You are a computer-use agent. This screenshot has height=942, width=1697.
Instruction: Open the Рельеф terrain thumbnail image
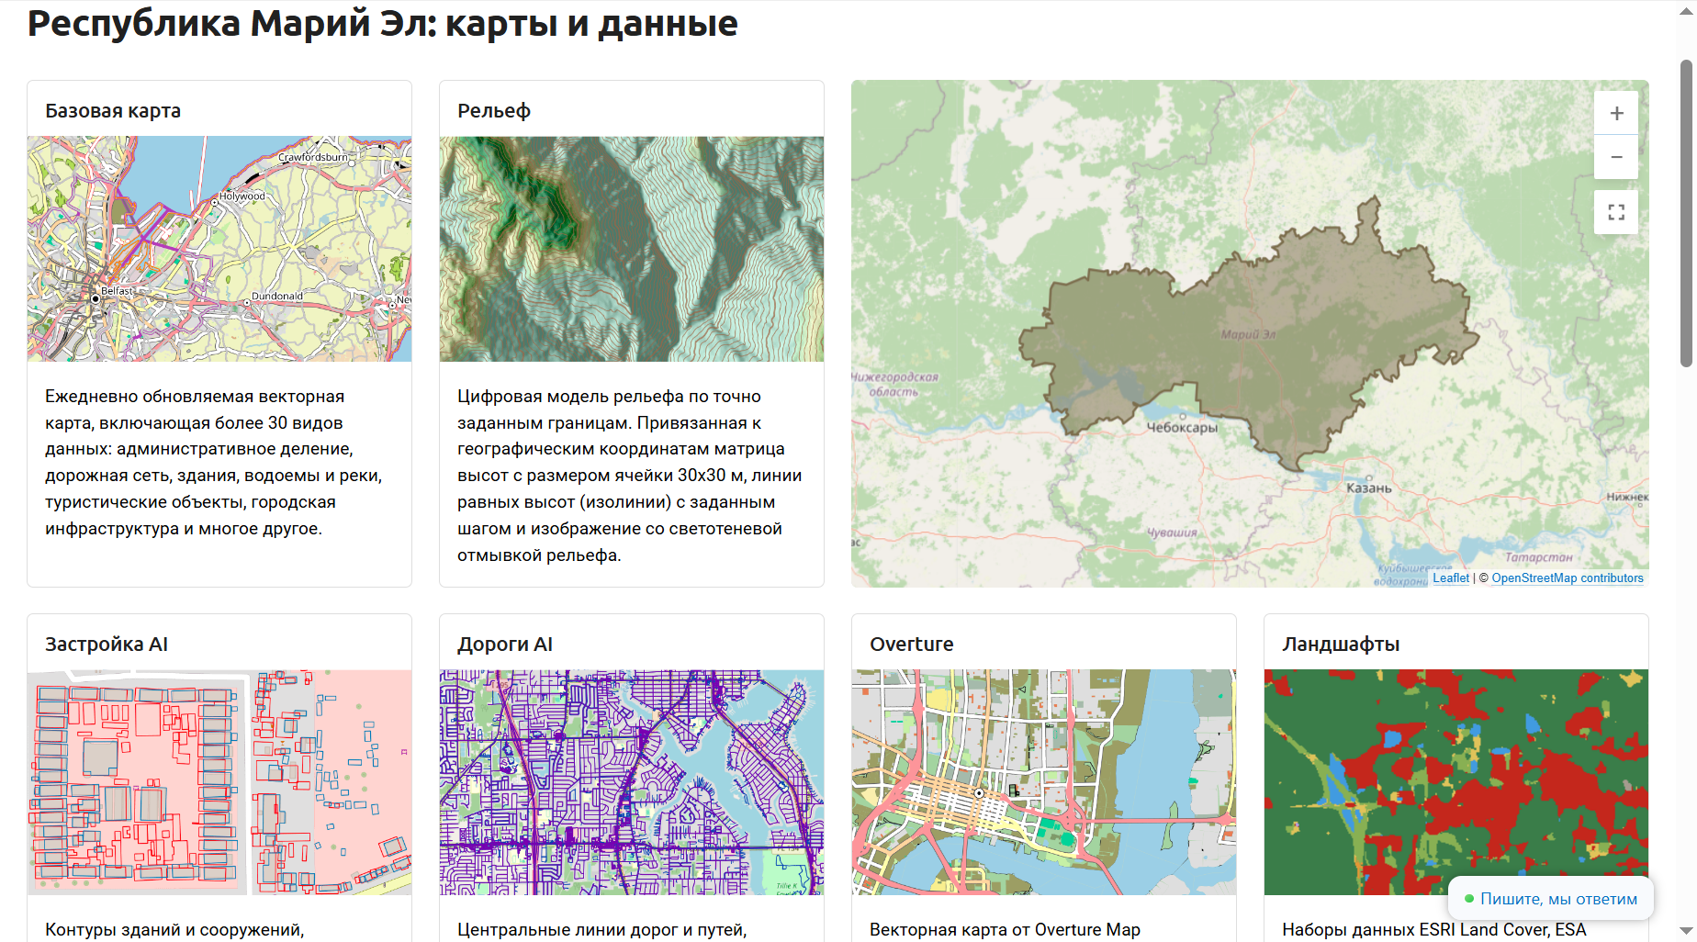(x=632, y=249)
